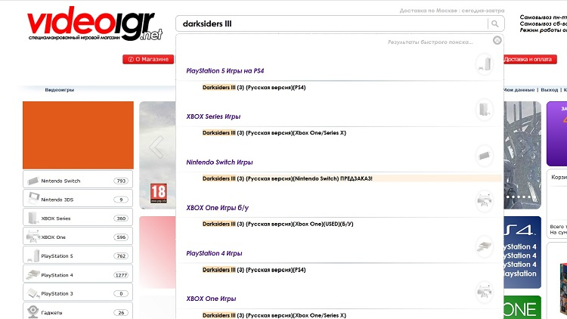Click the Выход logout link

[549, 89]
